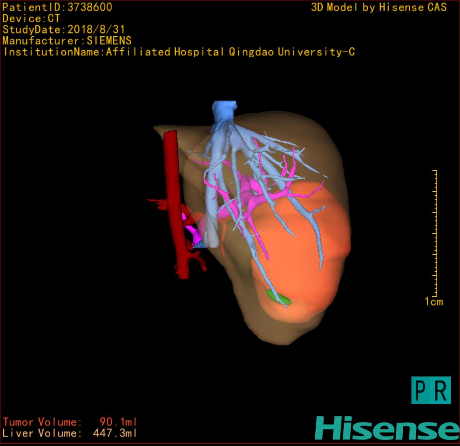The height and width of the screenshot is (446, 460).
Task: Select the orange tumor mass
Action: [306, 254]
